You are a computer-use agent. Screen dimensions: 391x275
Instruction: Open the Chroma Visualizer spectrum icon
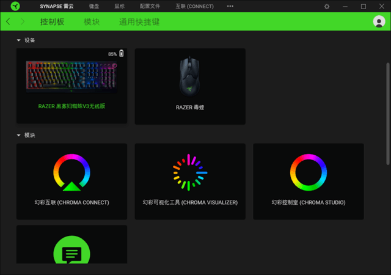[x=190, y=172]
